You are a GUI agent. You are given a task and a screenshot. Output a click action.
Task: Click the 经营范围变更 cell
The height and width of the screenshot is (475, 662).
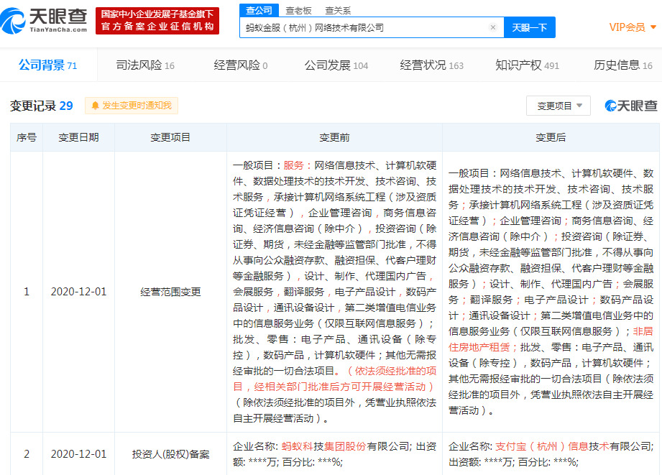pyautogui.click(x=170, y=292)
